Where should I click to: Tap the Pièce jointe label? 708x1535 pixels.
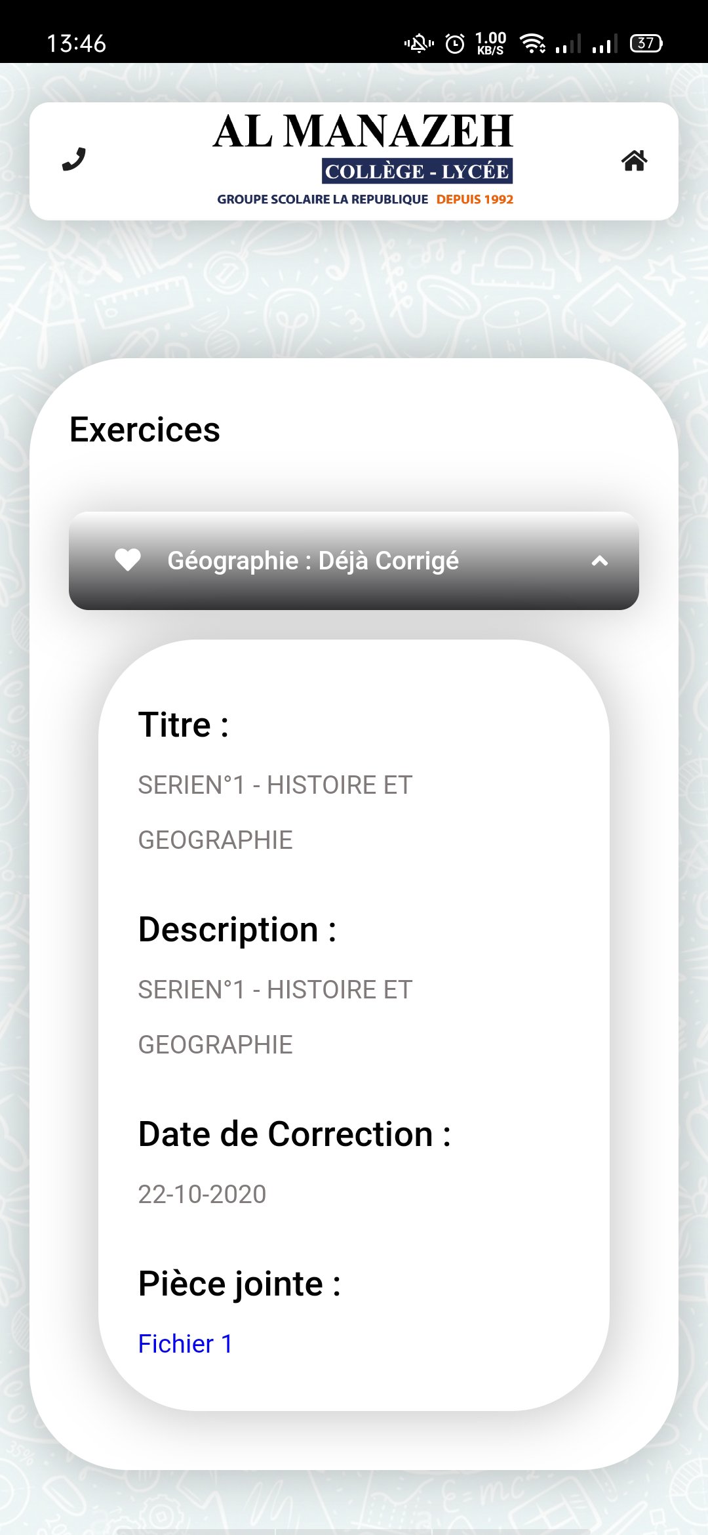click(239, 1284)
